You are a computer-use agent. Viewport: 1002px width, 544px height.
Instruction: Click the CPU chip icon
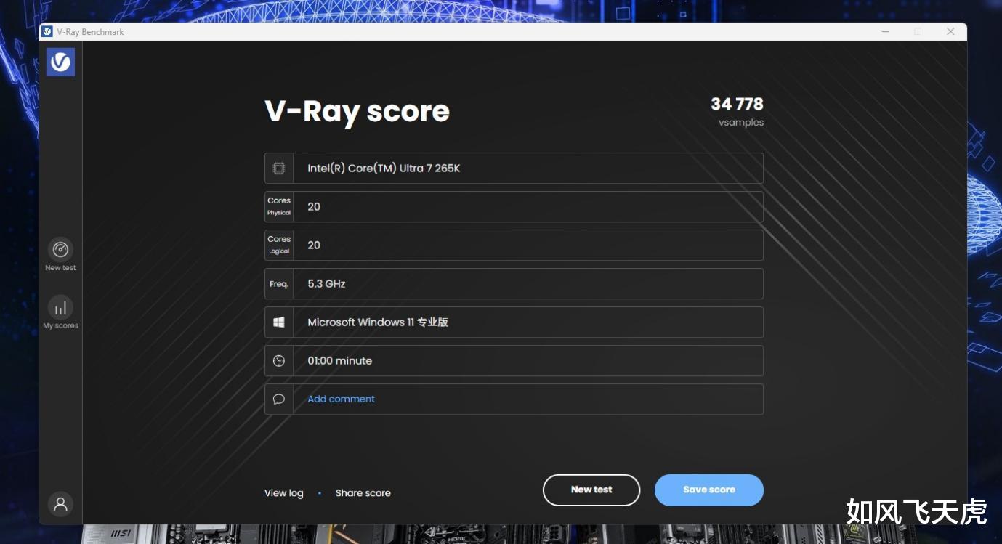pyautogui.click(x=279, y=169)
